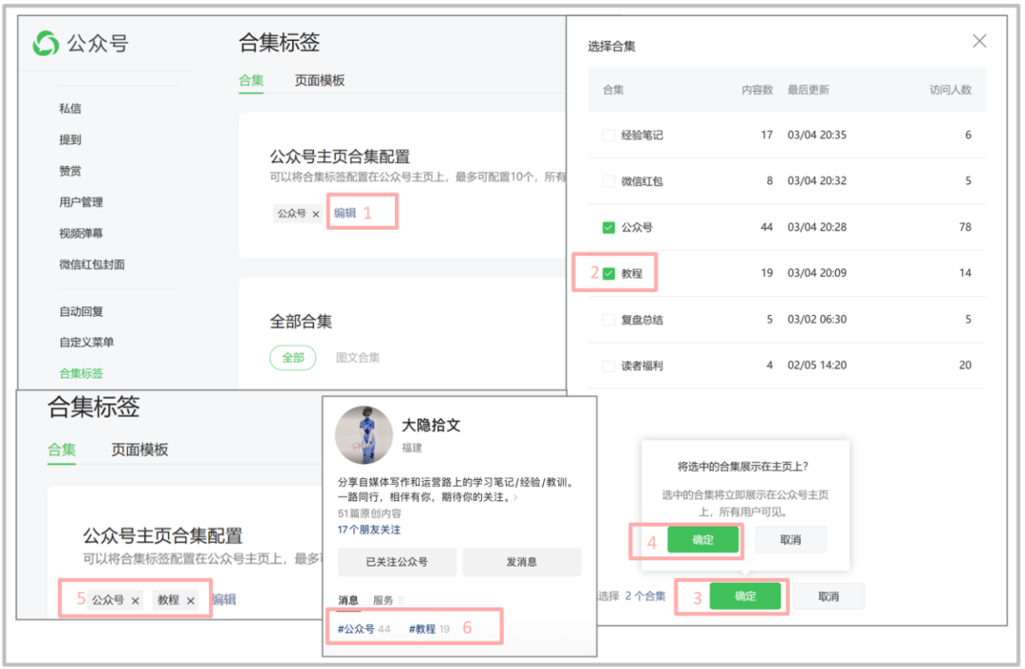Open 用户管理 in the sidebar
This screenshot has width=1025, height=669.
point(81,202)
